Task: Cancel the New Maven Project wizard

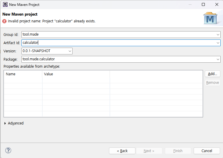Action: pyautogui.click(x=207, y=151)
